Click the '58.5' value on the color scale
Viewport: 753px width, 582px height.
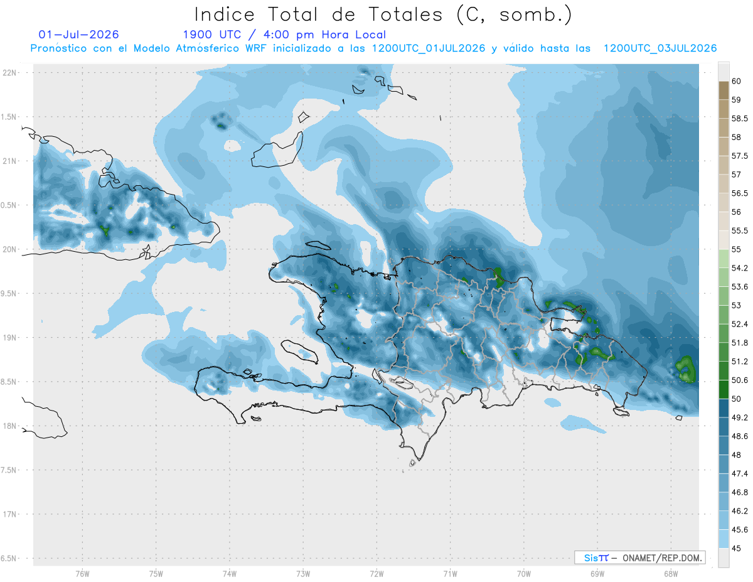click(x=740, y=119)
